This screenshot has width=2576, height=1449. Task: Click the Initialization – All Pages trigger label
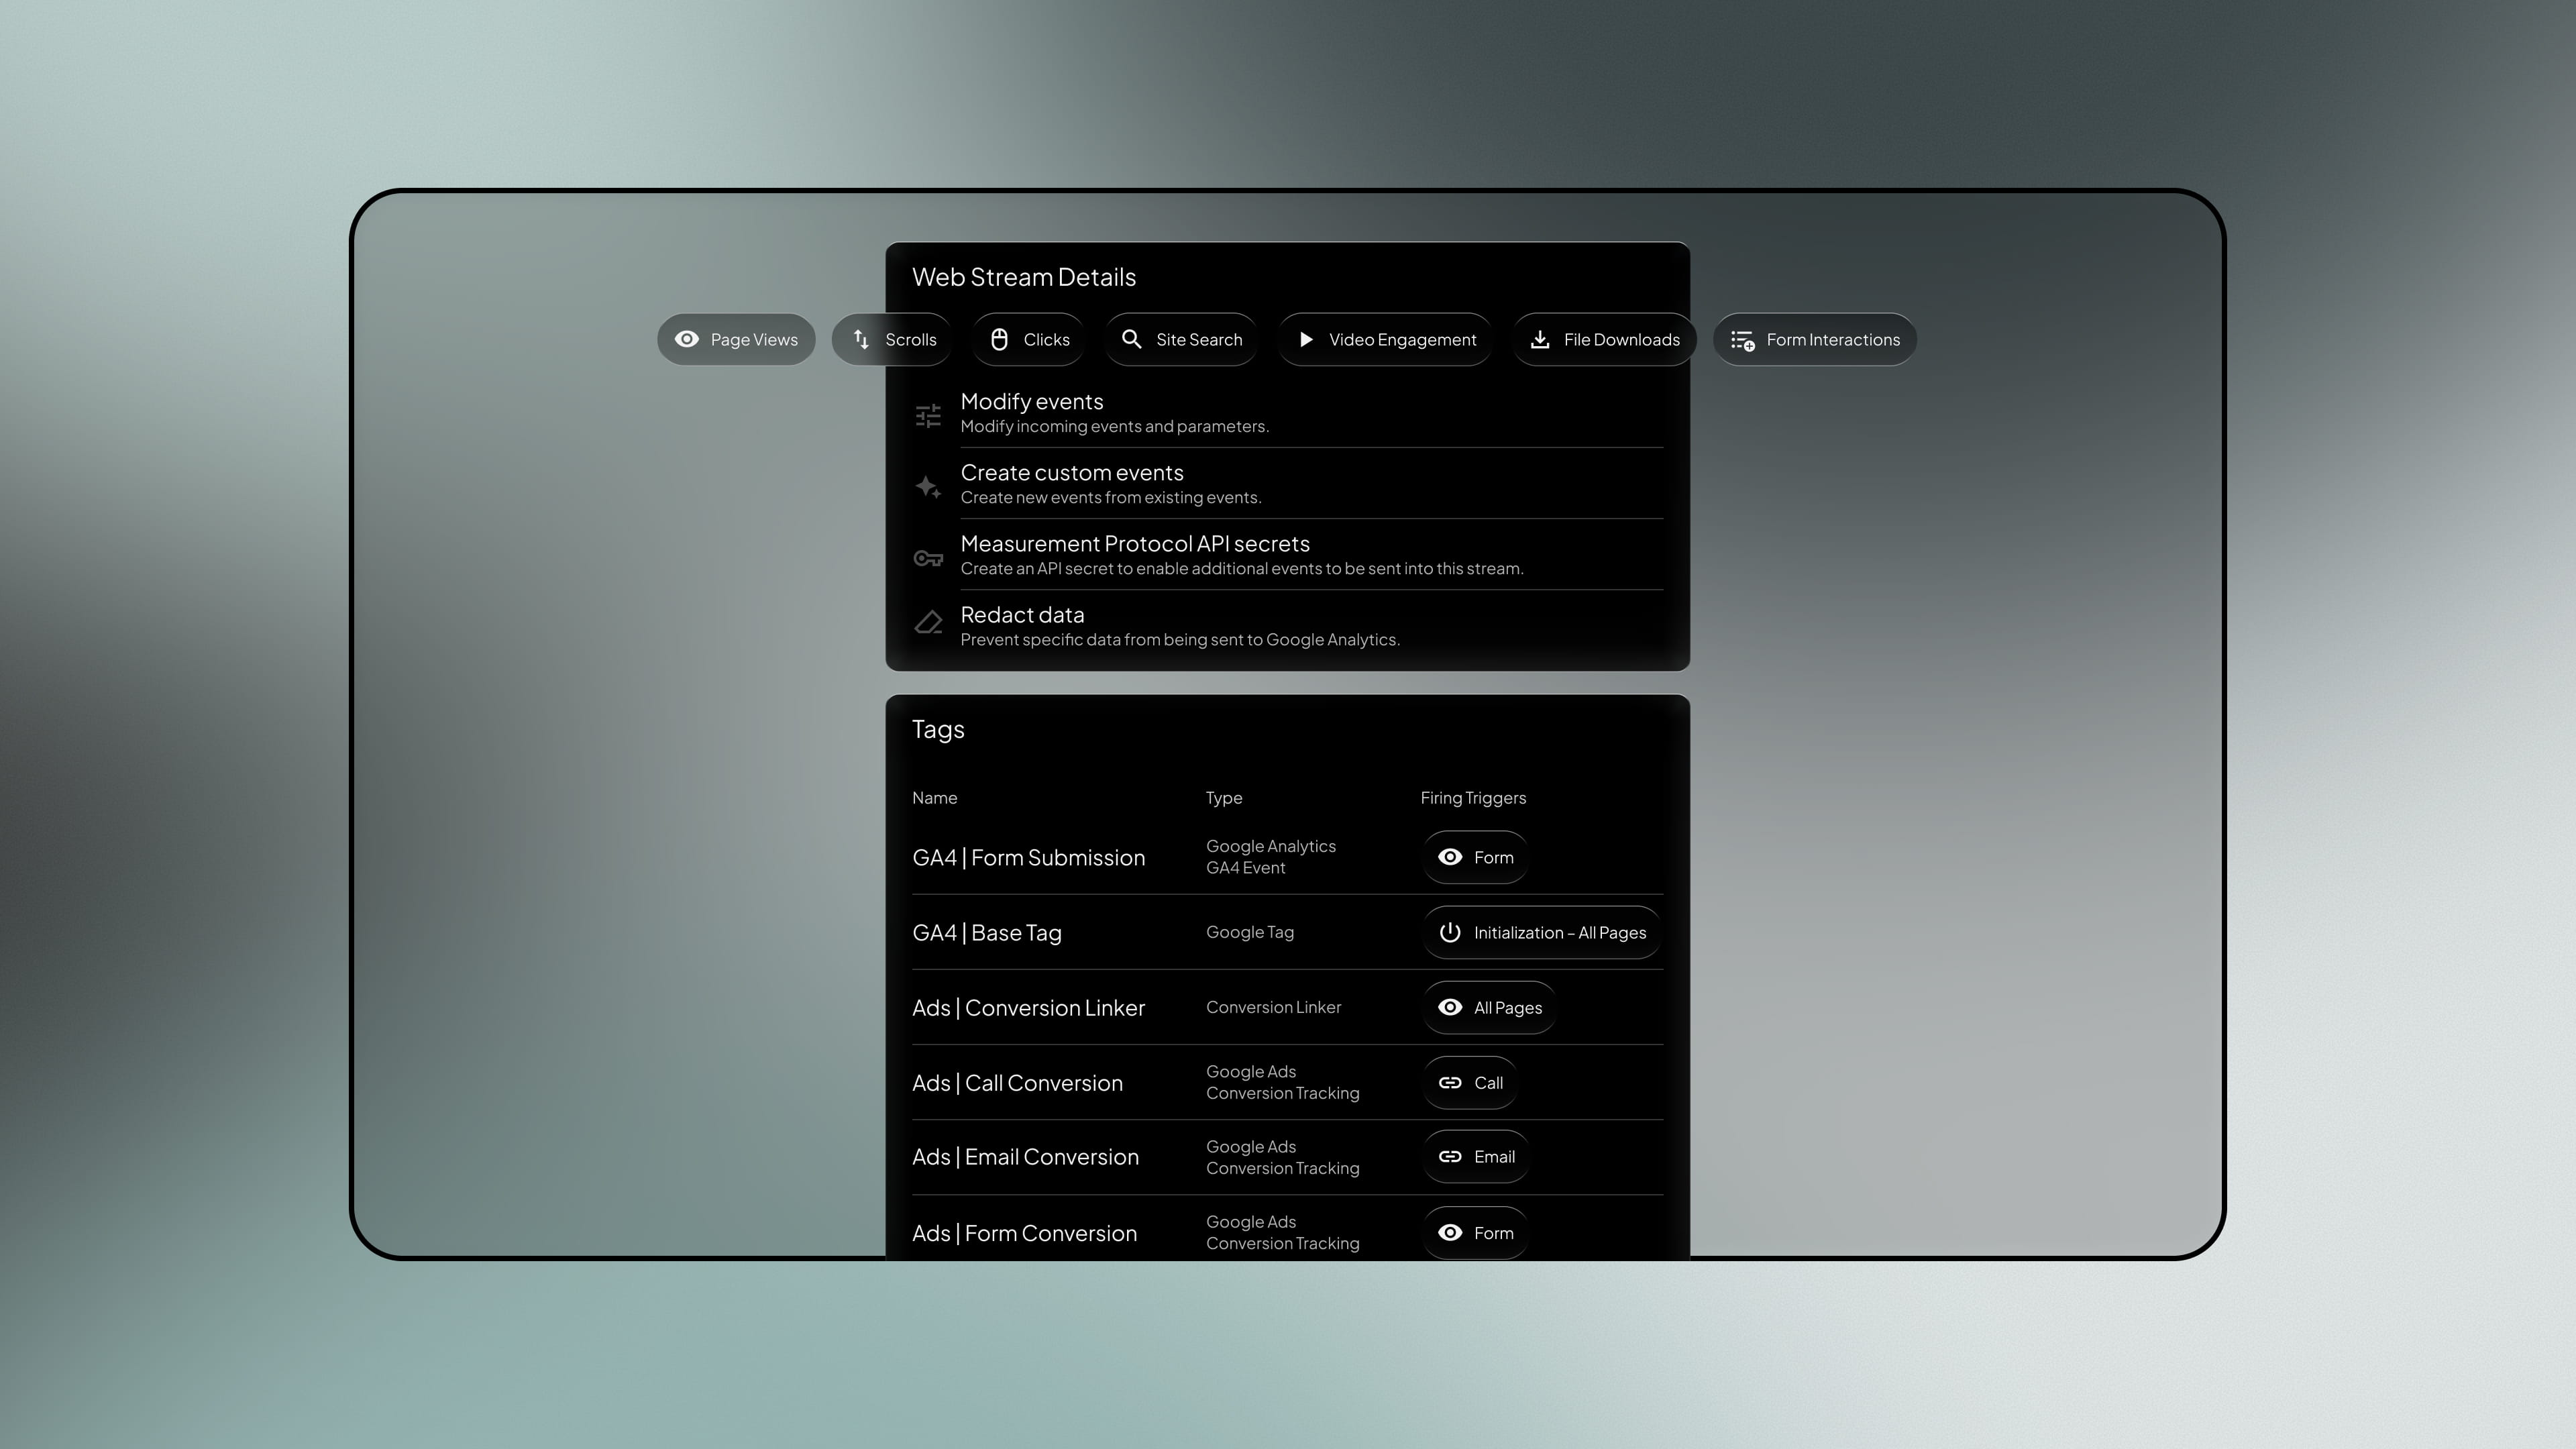1560,933
